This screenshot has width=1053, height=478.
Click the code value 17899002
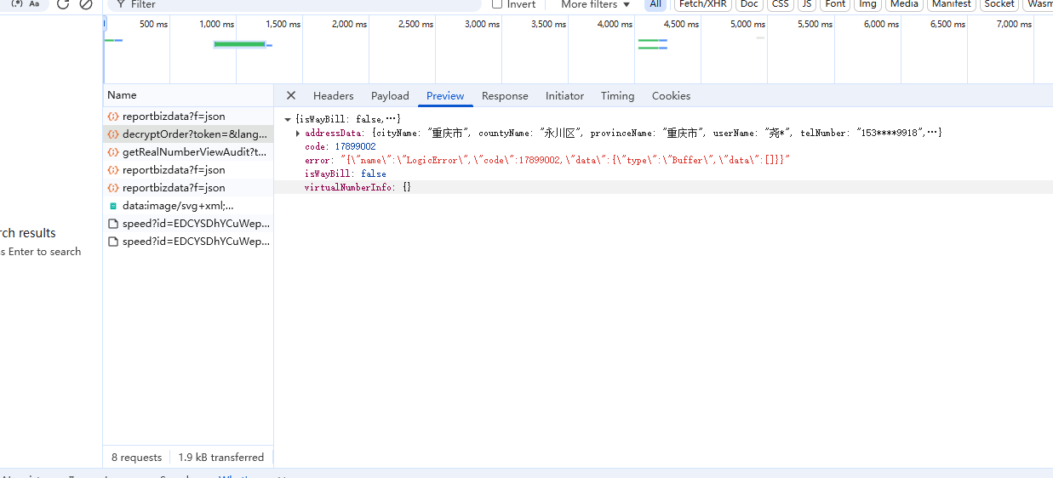point(355,147)
